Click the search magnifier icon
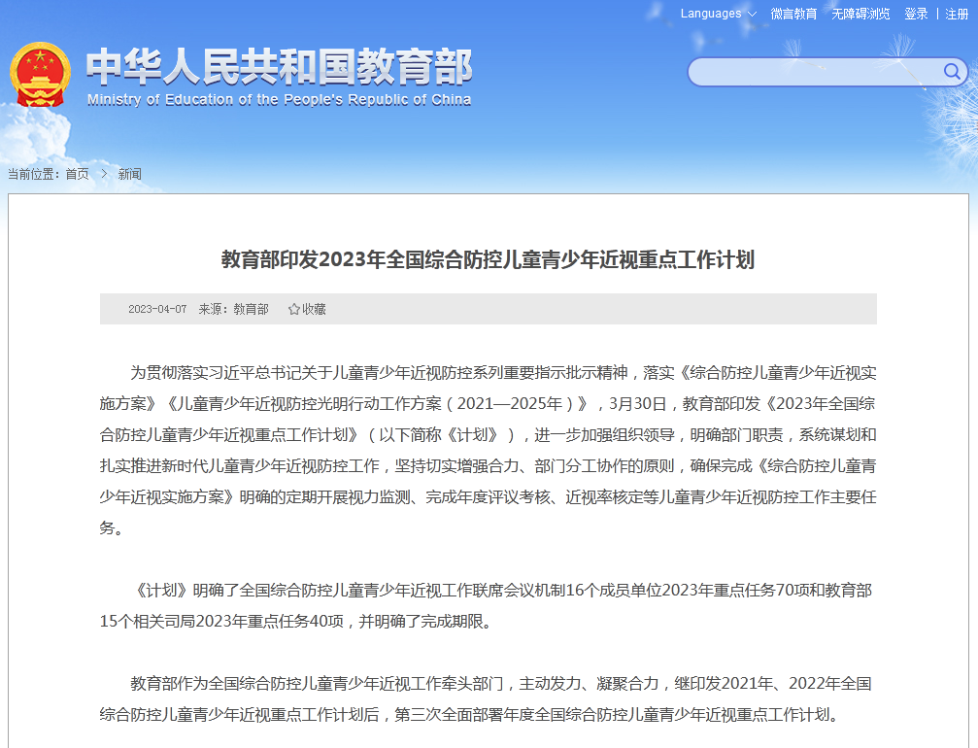978x748 pixels. click(x=951, y=72)
